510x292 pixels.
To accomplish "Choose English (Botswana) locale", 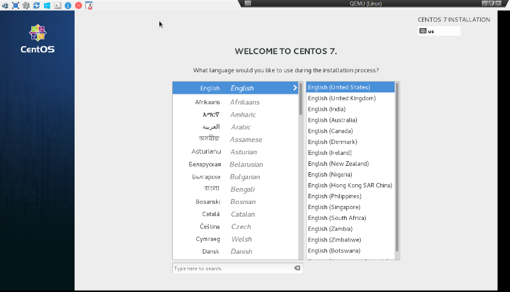I will click(x=350, y=251).
